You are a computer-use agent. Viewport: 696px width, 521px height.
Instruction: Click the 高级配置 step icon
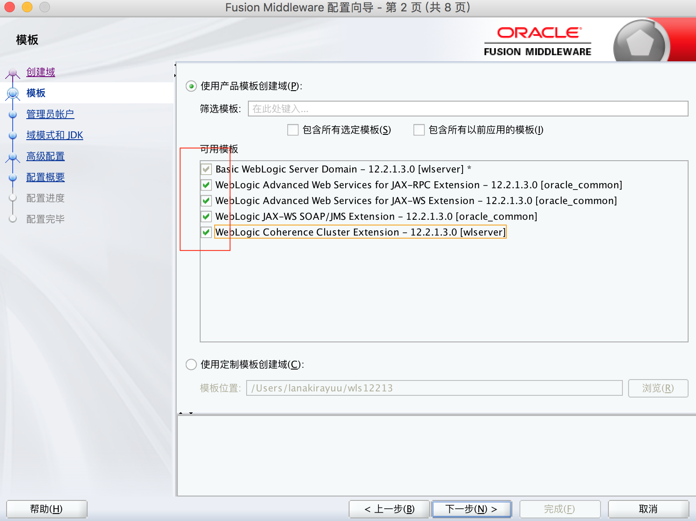tap(13, 157)
